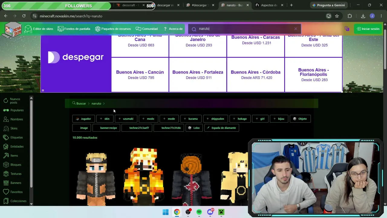Open Populares in the sidebar
The height and width of the screenshot is (218, 387).
pos(13,110)
